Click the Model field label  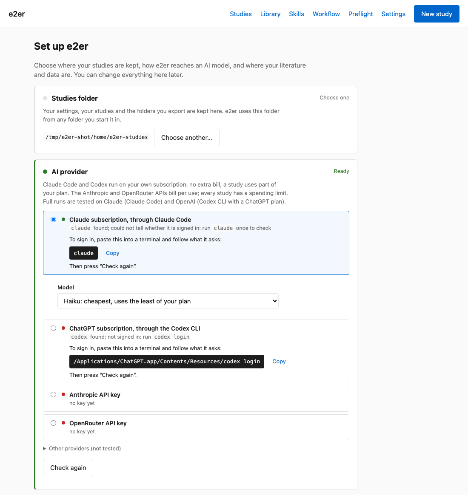66,287
